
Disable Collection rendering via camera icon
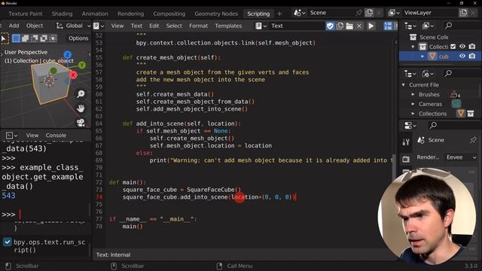click(x=472, y=47)
